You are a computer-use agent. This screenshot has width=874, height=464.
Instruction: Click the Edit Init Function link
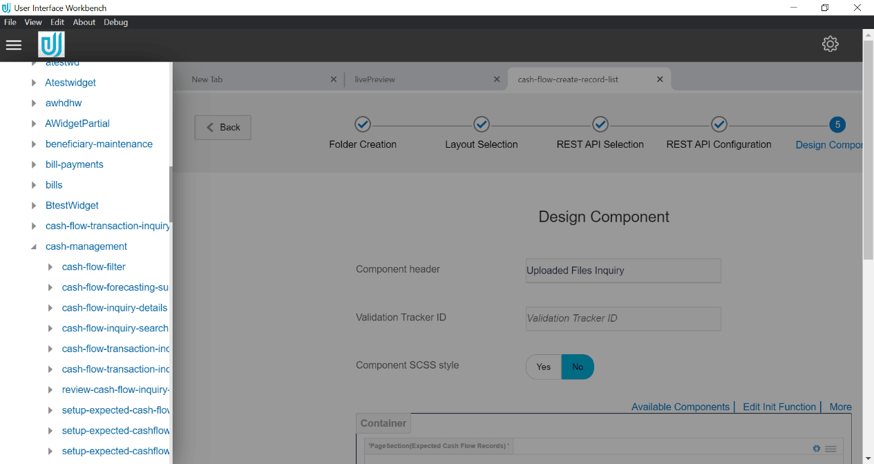pyautogui.click(x=779, y=407)
